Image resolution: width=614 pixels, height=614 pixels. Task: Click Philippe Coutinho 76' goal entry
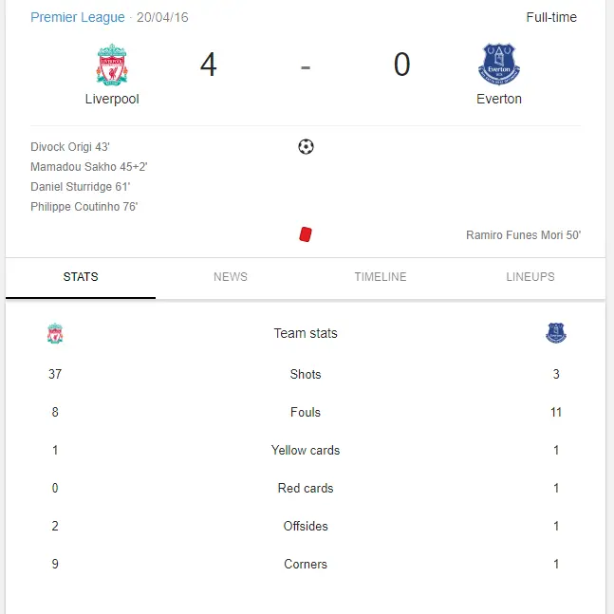pyautogui.click(x=84, y=207)
